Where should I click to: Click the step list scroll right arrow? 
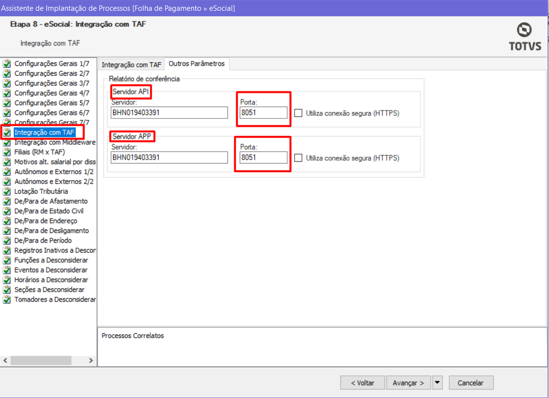point(91,360)
